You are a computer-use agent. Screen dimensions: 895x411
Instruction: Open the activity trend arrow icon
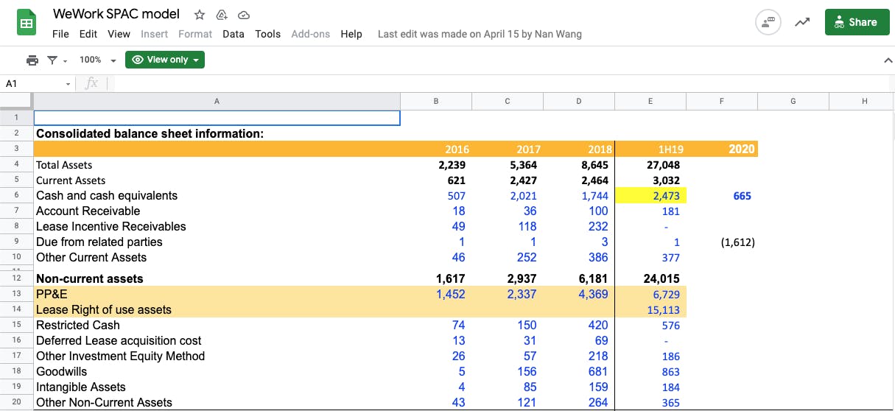point(803,23)
